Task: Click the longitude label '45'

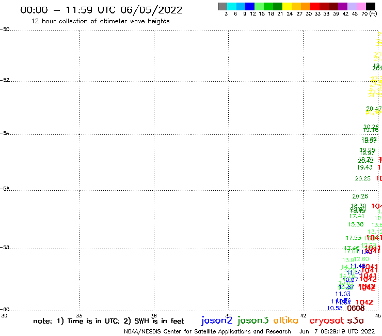Action: (x=378, y=315)
